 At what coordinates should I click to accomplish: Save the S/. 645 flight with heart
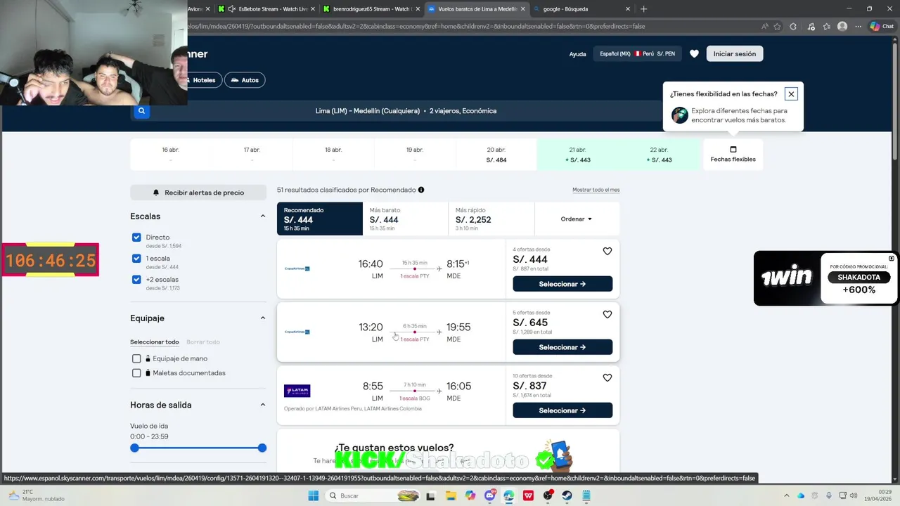click(x=607, y=314)
